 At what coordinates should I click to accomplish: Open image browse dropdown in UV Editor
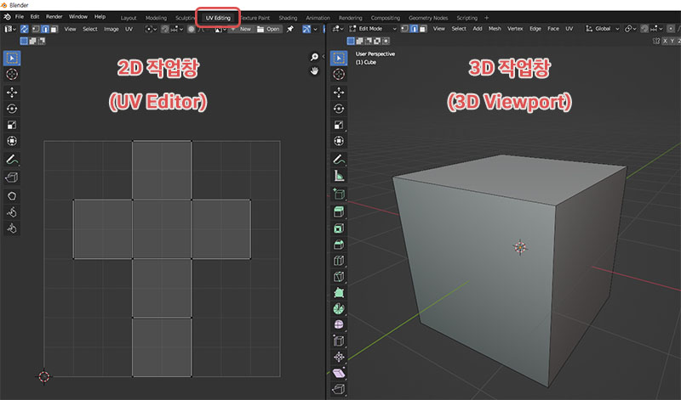point(219,29)
